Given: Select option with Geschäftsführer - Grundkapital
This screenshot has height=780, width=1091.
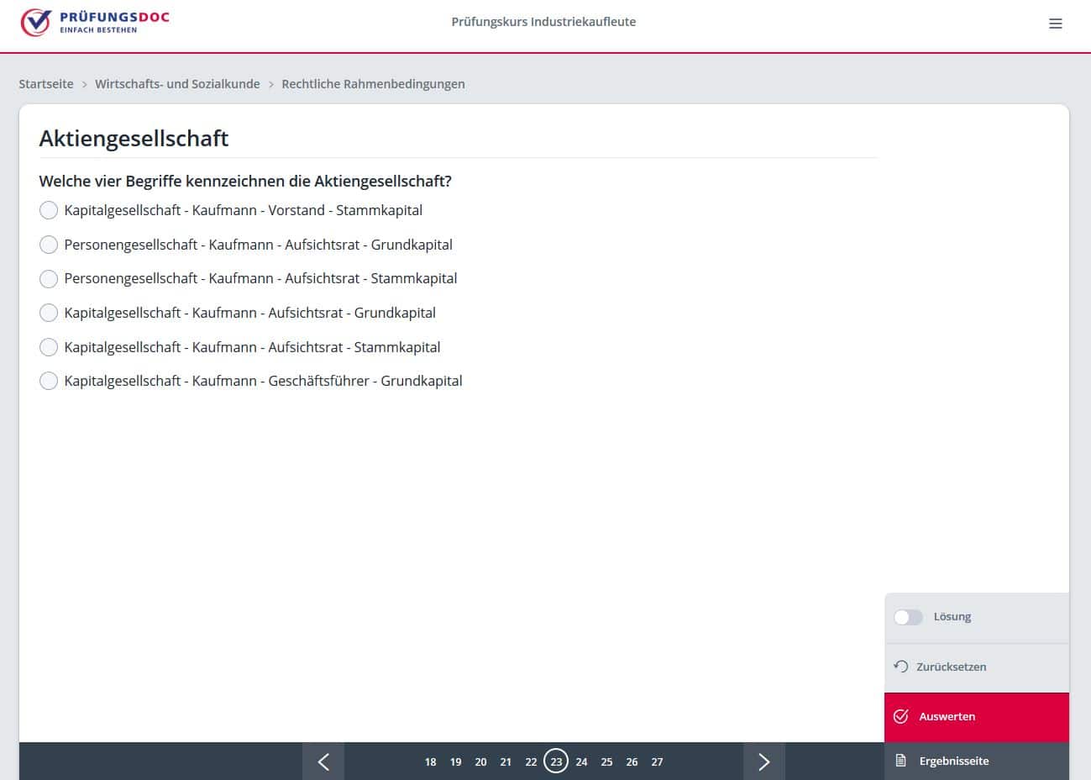Looking at the screenshot, I should tap(49, 381).
